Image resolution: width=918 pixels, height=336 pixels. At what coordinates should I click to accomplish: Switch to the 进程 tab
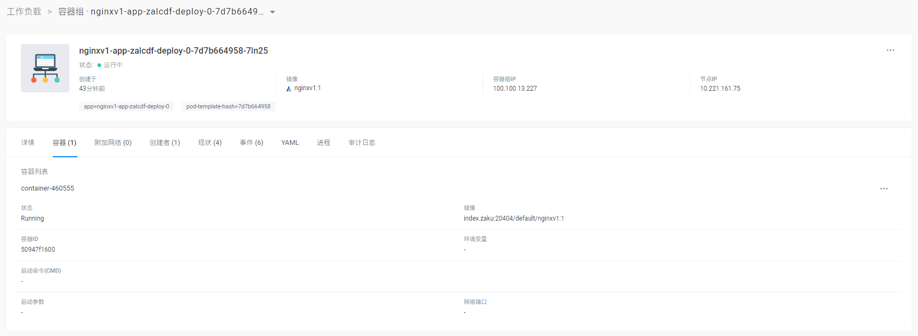323,143
